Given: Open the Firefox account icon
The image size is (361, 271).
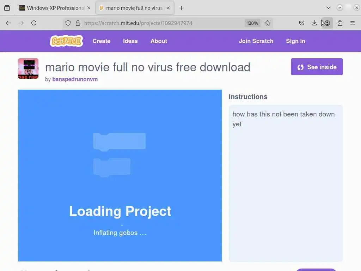Looking at the screenshot, I should point(327,23).
